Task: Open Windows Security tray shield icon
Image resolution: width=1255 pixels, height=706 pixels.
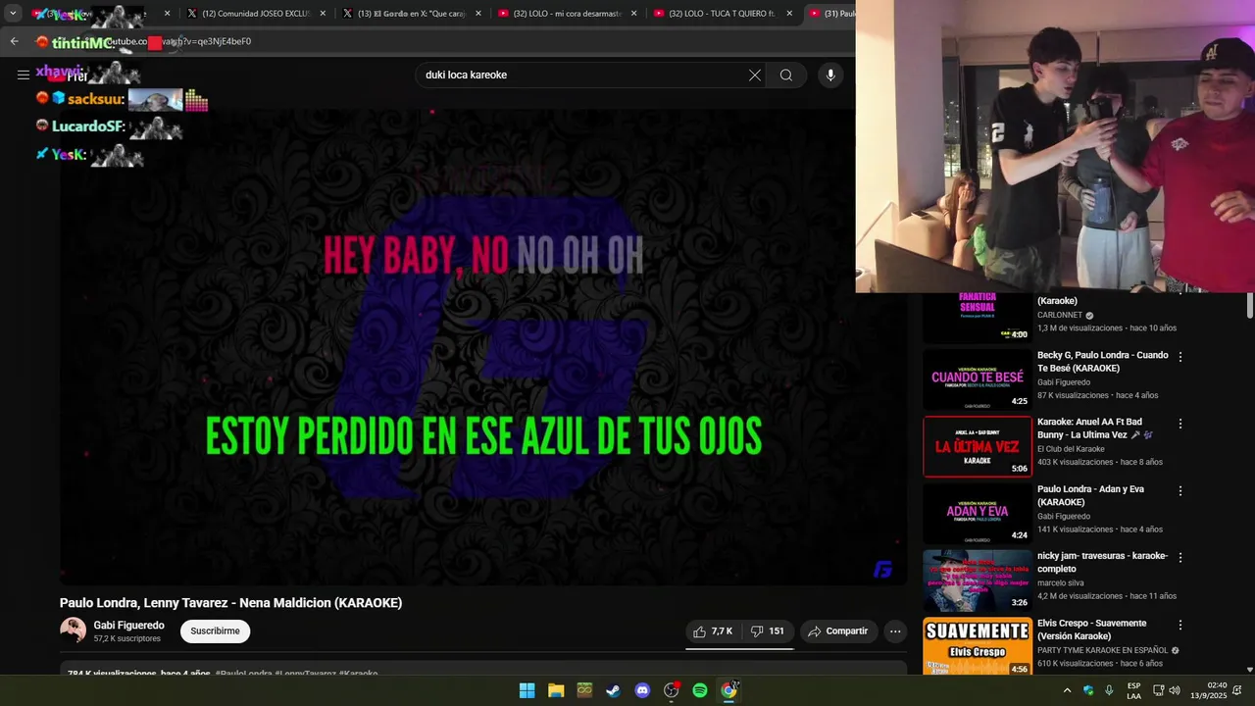Action: (x=1088, y=690)
